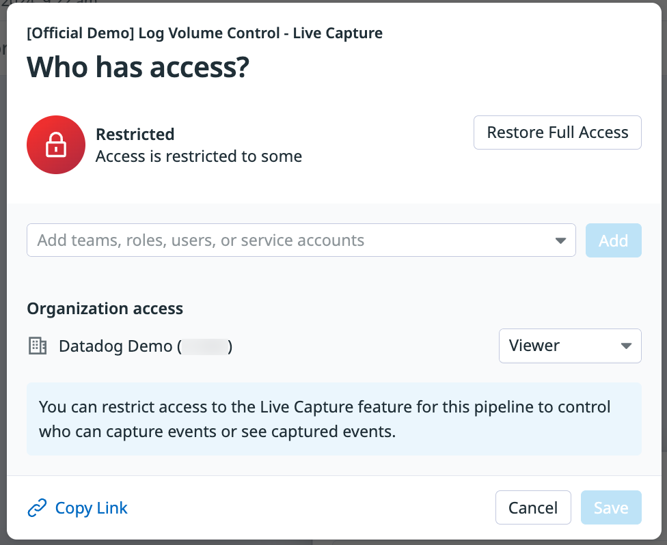Click the blurred organization ID in parentheses
667x545 pixels.
(x=205, y=346)
